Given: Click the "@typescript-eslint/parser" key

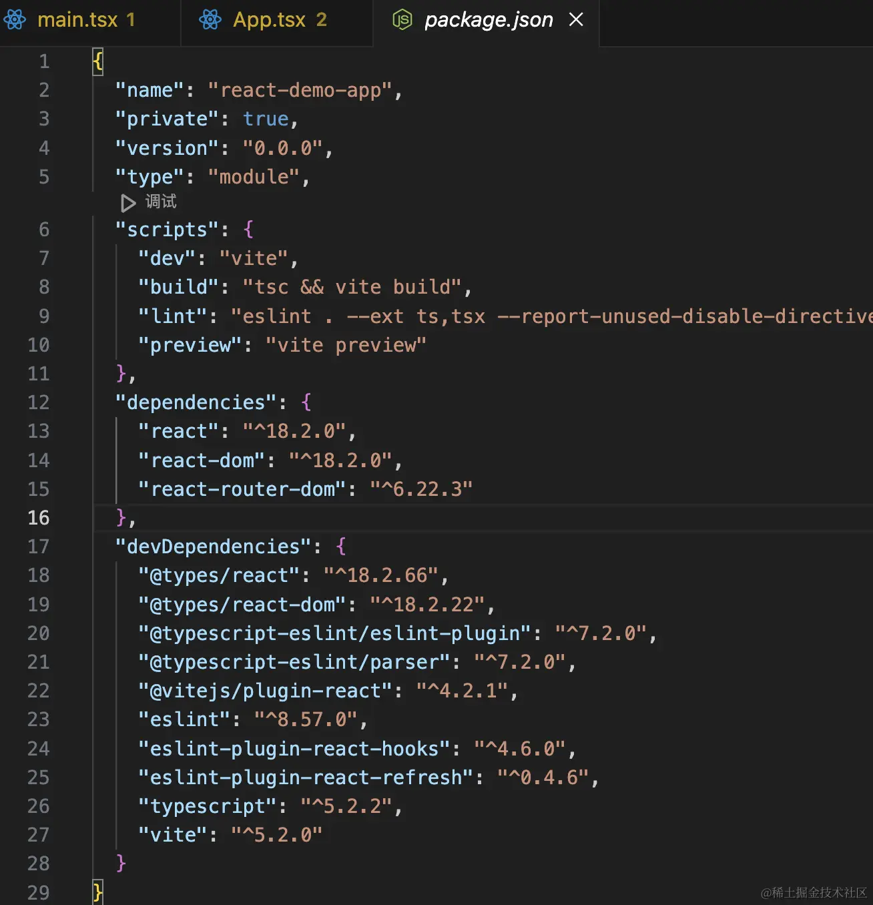Looking at the screenshot, I should tap(294, 662).
